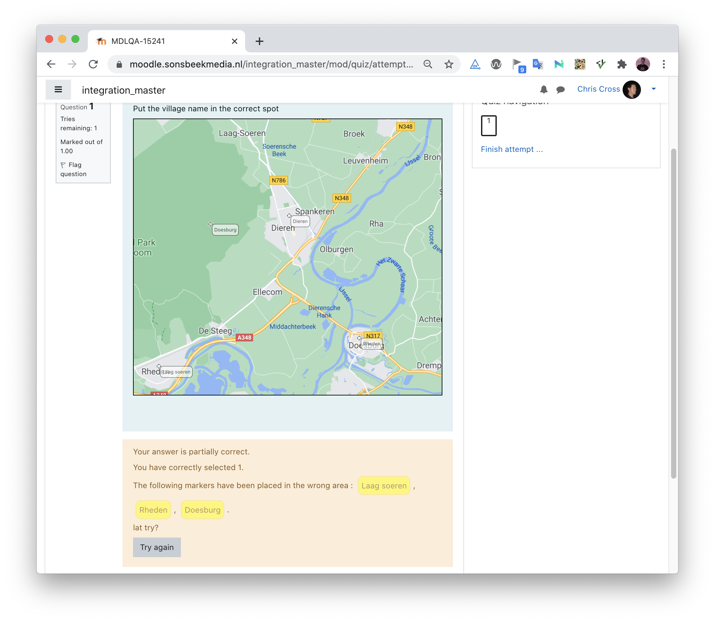Viewport: 715px width, 622px height.
Task: Toggle the Moodle hamburger side menu
Action: pos(58,90)
